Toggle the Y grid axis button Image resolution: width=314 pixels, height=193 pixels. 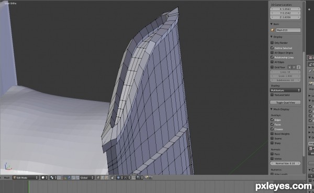294,67
